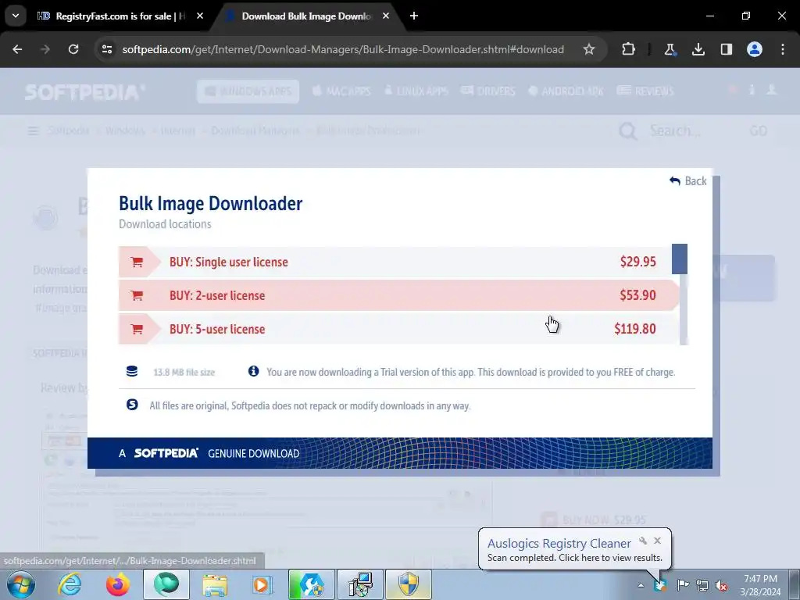Open Windows Explorer folder on taskbar
This screenshot has height=600, width=800.
(x=215, y=584)
